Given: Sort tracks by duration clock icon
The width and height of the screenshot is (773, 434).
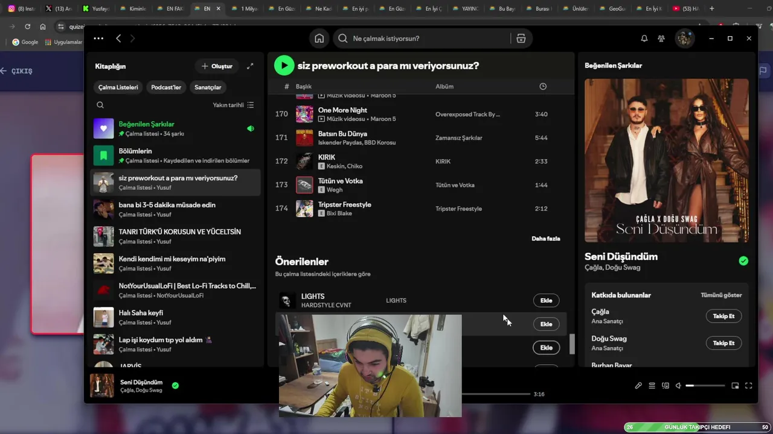Looking at the screenshot, I should [543, 86].
